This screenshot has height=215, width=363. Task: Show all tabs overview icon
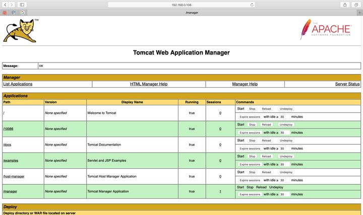coord(356,5)
